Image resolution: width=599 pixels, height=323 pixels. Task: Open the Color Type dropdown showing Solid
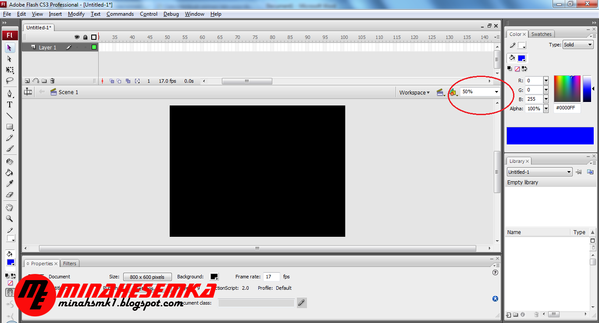coord(578,44)
